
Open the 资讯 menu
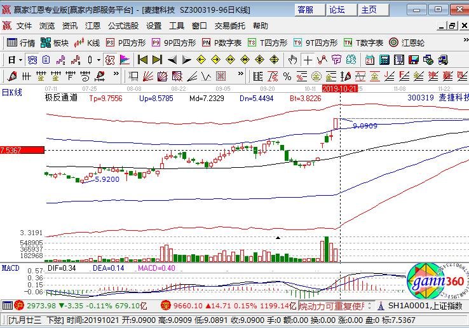[70, 25]
